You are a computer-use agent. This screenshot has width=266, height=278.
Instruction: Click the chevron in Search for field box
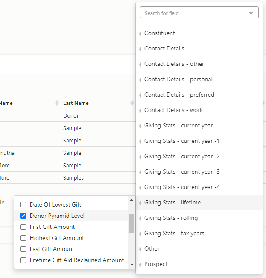[251, 13]
